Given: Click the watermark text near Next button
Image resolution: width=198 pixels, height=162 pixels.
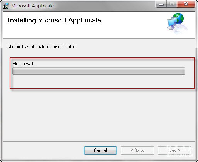Looking at the screenshot, I should click(x=179, y=151).
